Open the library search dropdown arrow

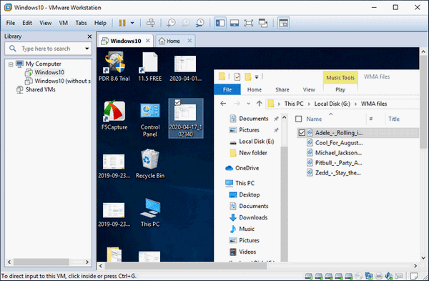coord(87,49)
